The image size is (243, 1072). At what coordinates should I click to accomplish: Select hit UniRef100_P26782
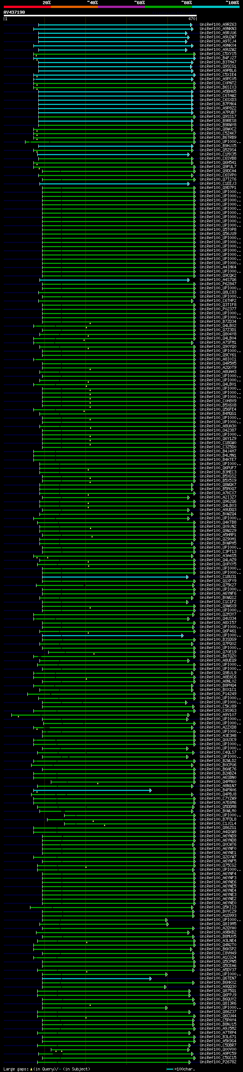pyautogui.click(x=218, y=1062)
